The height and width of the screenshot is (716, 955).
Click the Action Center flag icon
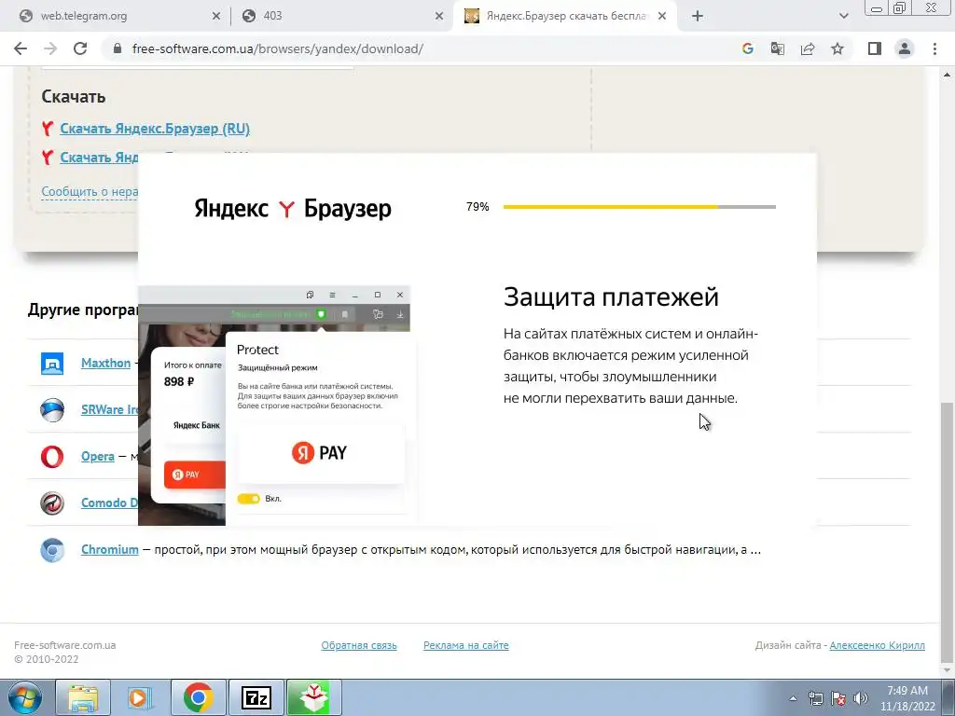[x=838, y=698]
